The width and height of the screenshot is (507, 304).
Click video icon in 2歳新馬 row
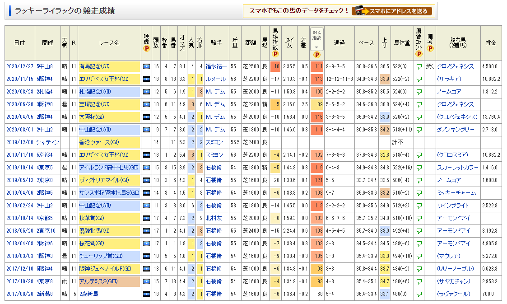(146, 294)
